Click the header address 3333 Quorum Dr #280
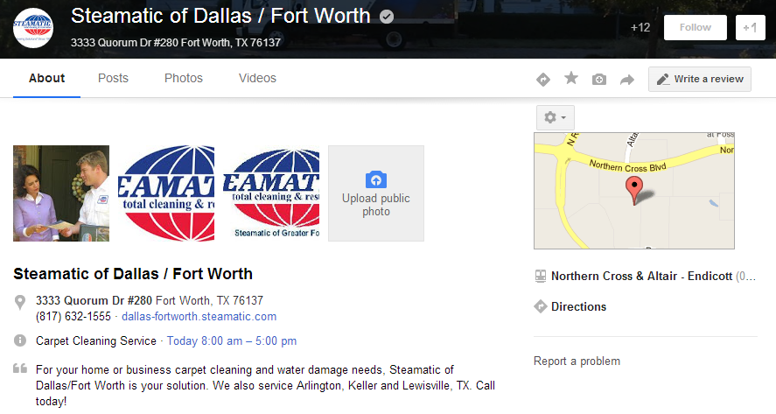776x414 pixels. point(175,43)
